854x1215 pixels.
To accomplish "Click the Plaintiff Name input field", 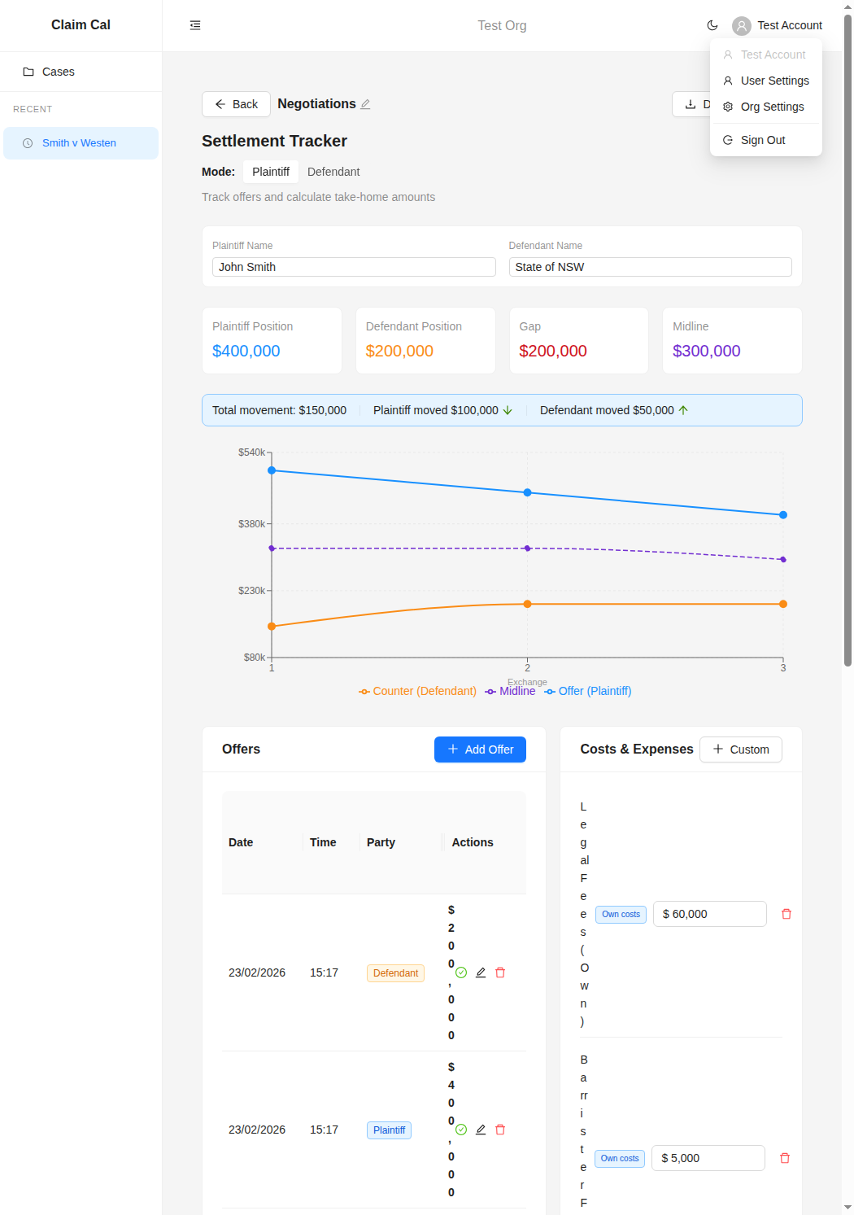I will pyautogui.click(x=354, y=267).
